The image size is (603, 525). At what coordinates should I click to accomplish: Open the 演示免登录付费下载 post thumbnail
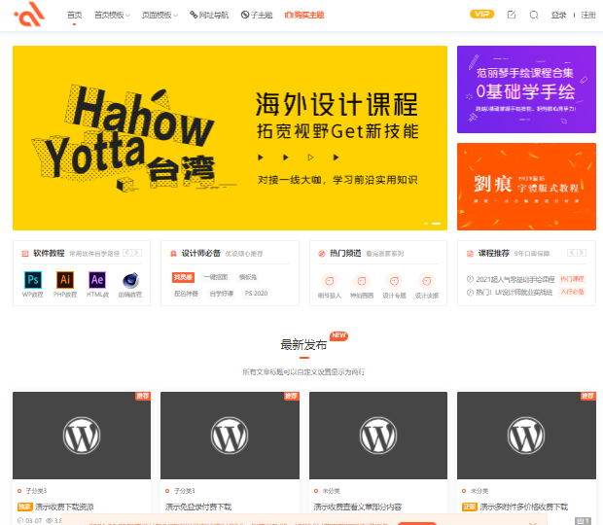tap(230, 436)
